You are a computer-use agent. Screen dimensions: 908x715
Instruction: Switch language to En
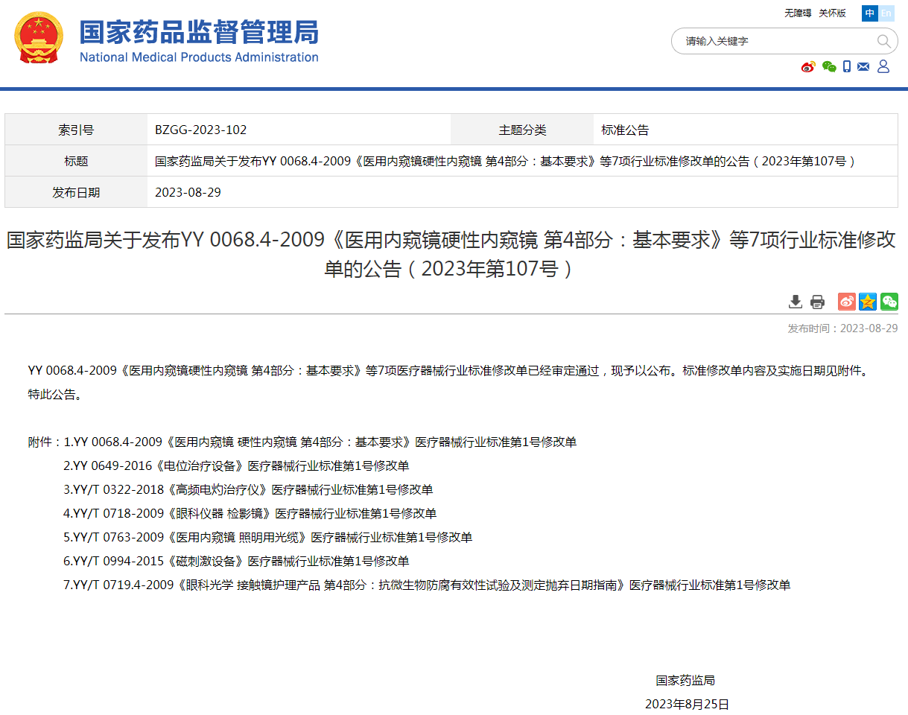886,13
